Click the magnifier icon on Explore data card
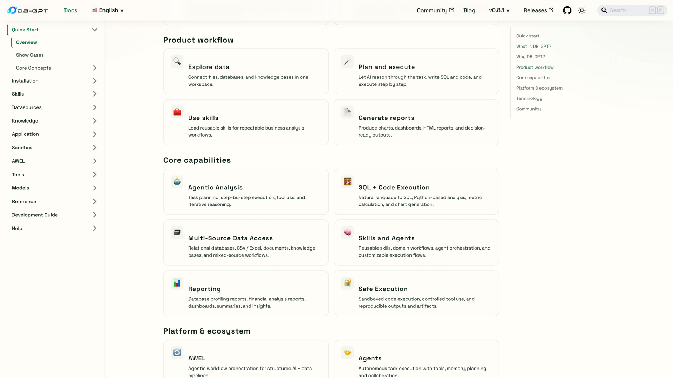Viewport: 673px width, 378px height. [177, 61]
